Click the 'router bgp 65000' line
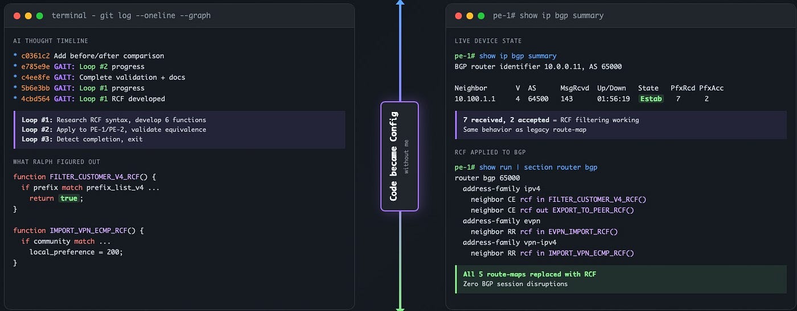797x311 pixels. coord(487,178)
